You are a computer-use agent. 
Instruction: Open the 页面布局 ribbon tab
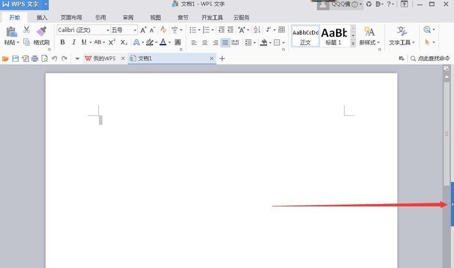click(71, 18)
